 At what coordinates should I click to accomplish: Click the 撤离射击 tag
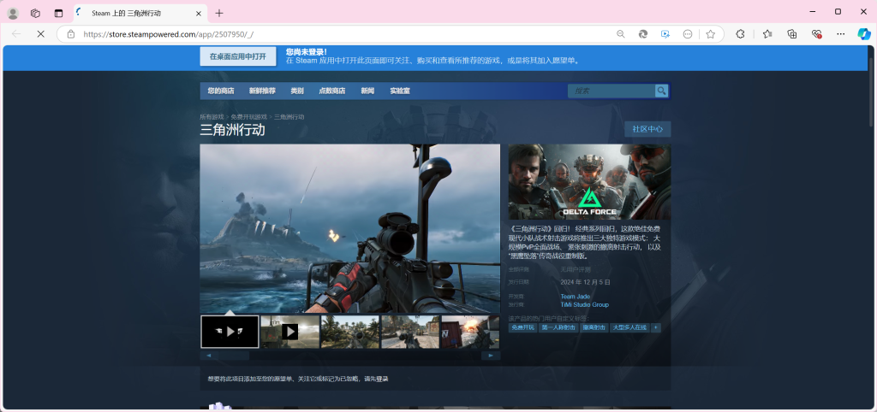[594, 327]
